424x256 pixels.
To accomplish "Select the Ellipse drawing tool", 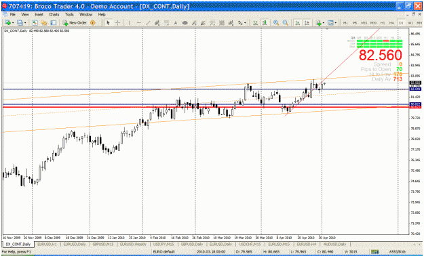I will tap(185, 23).
